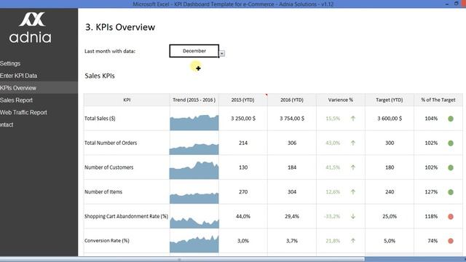466x262 pixels.
Task: Click the 184 customers cell
Action: pyautogui.click(x=292, y=167)
